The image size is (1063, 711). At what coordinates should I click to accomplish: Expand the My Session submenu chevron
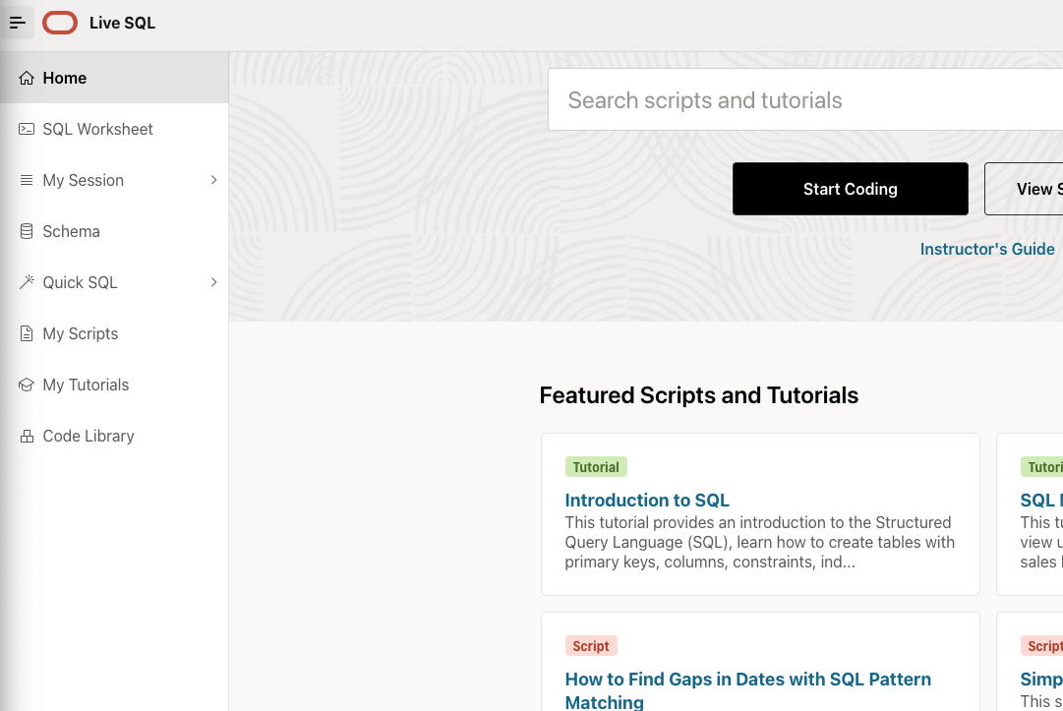pyautogui.click(x=213, y=180)
